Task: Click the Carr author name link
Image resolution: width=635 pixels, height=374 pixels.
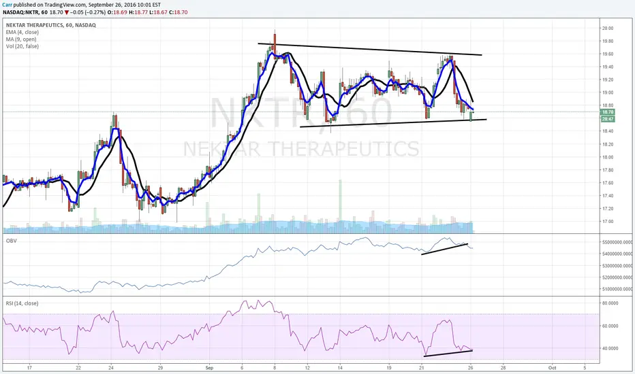Action: tap(7, 5)
